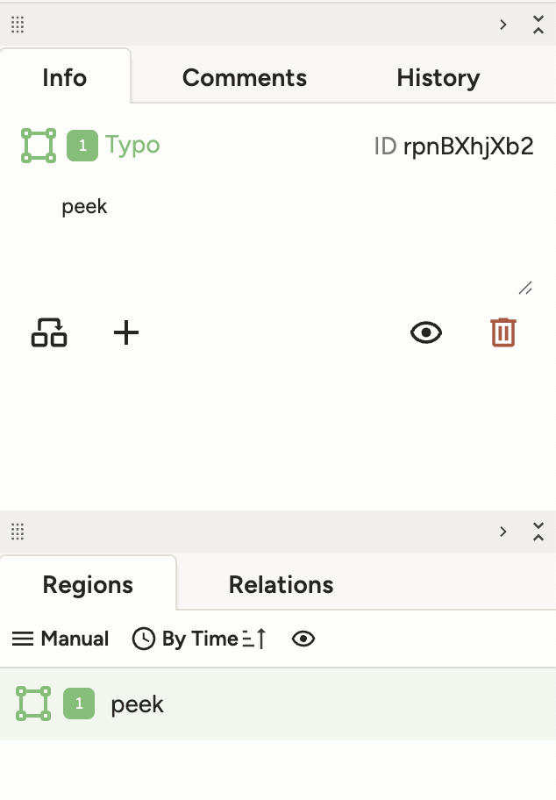This screenshot has height=800, width=556.
Task: Click the sort direction arrow icon
Action: pos(254,639)
